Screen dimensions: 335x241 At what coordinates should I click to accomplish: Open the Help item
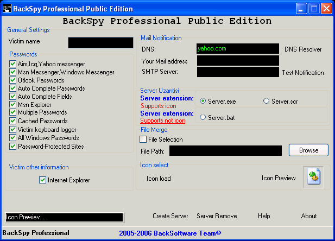(x=264, y=216)
